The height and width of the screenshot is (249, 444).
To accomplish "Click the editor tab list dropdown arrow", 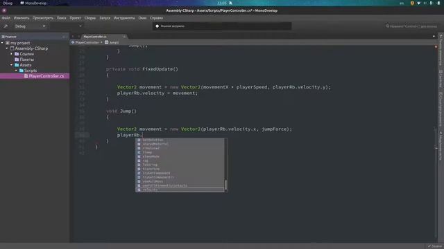I will pos(434,37).
